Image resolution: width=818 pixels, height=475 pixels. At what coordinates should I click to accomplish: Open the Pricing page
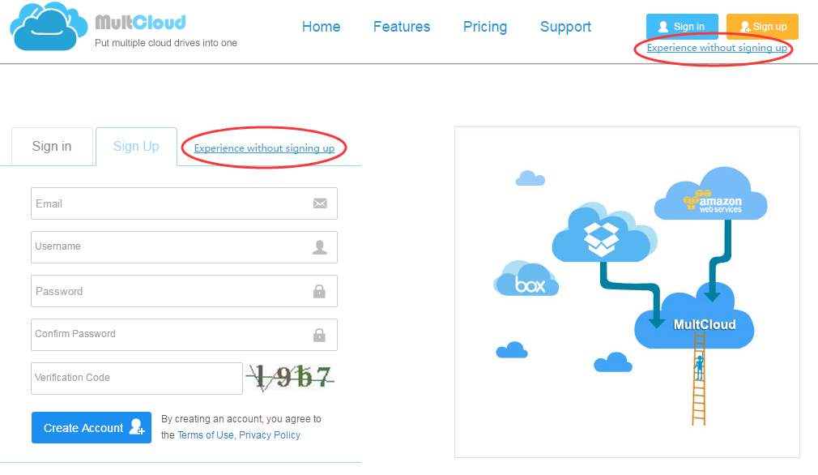[484, 27]
